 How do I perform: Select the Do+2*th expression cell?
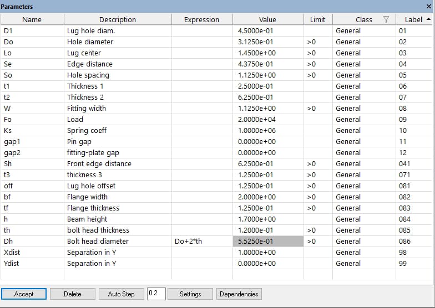[x=201, y=242]
